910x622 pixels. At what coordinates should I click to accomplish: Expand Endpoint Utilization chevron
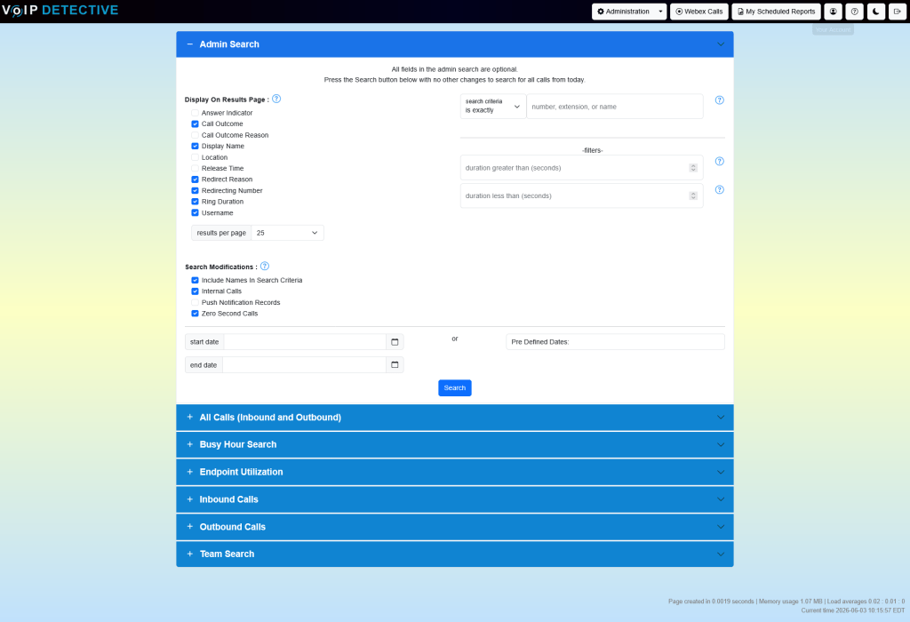click(721, 472)
